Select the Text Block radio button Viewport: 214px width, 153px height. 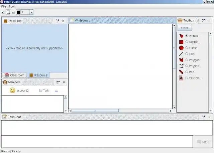(187, 78)
